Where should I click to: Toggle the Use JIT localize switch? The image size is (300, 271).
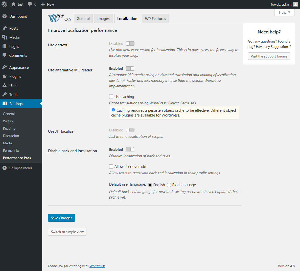[130, 130]
